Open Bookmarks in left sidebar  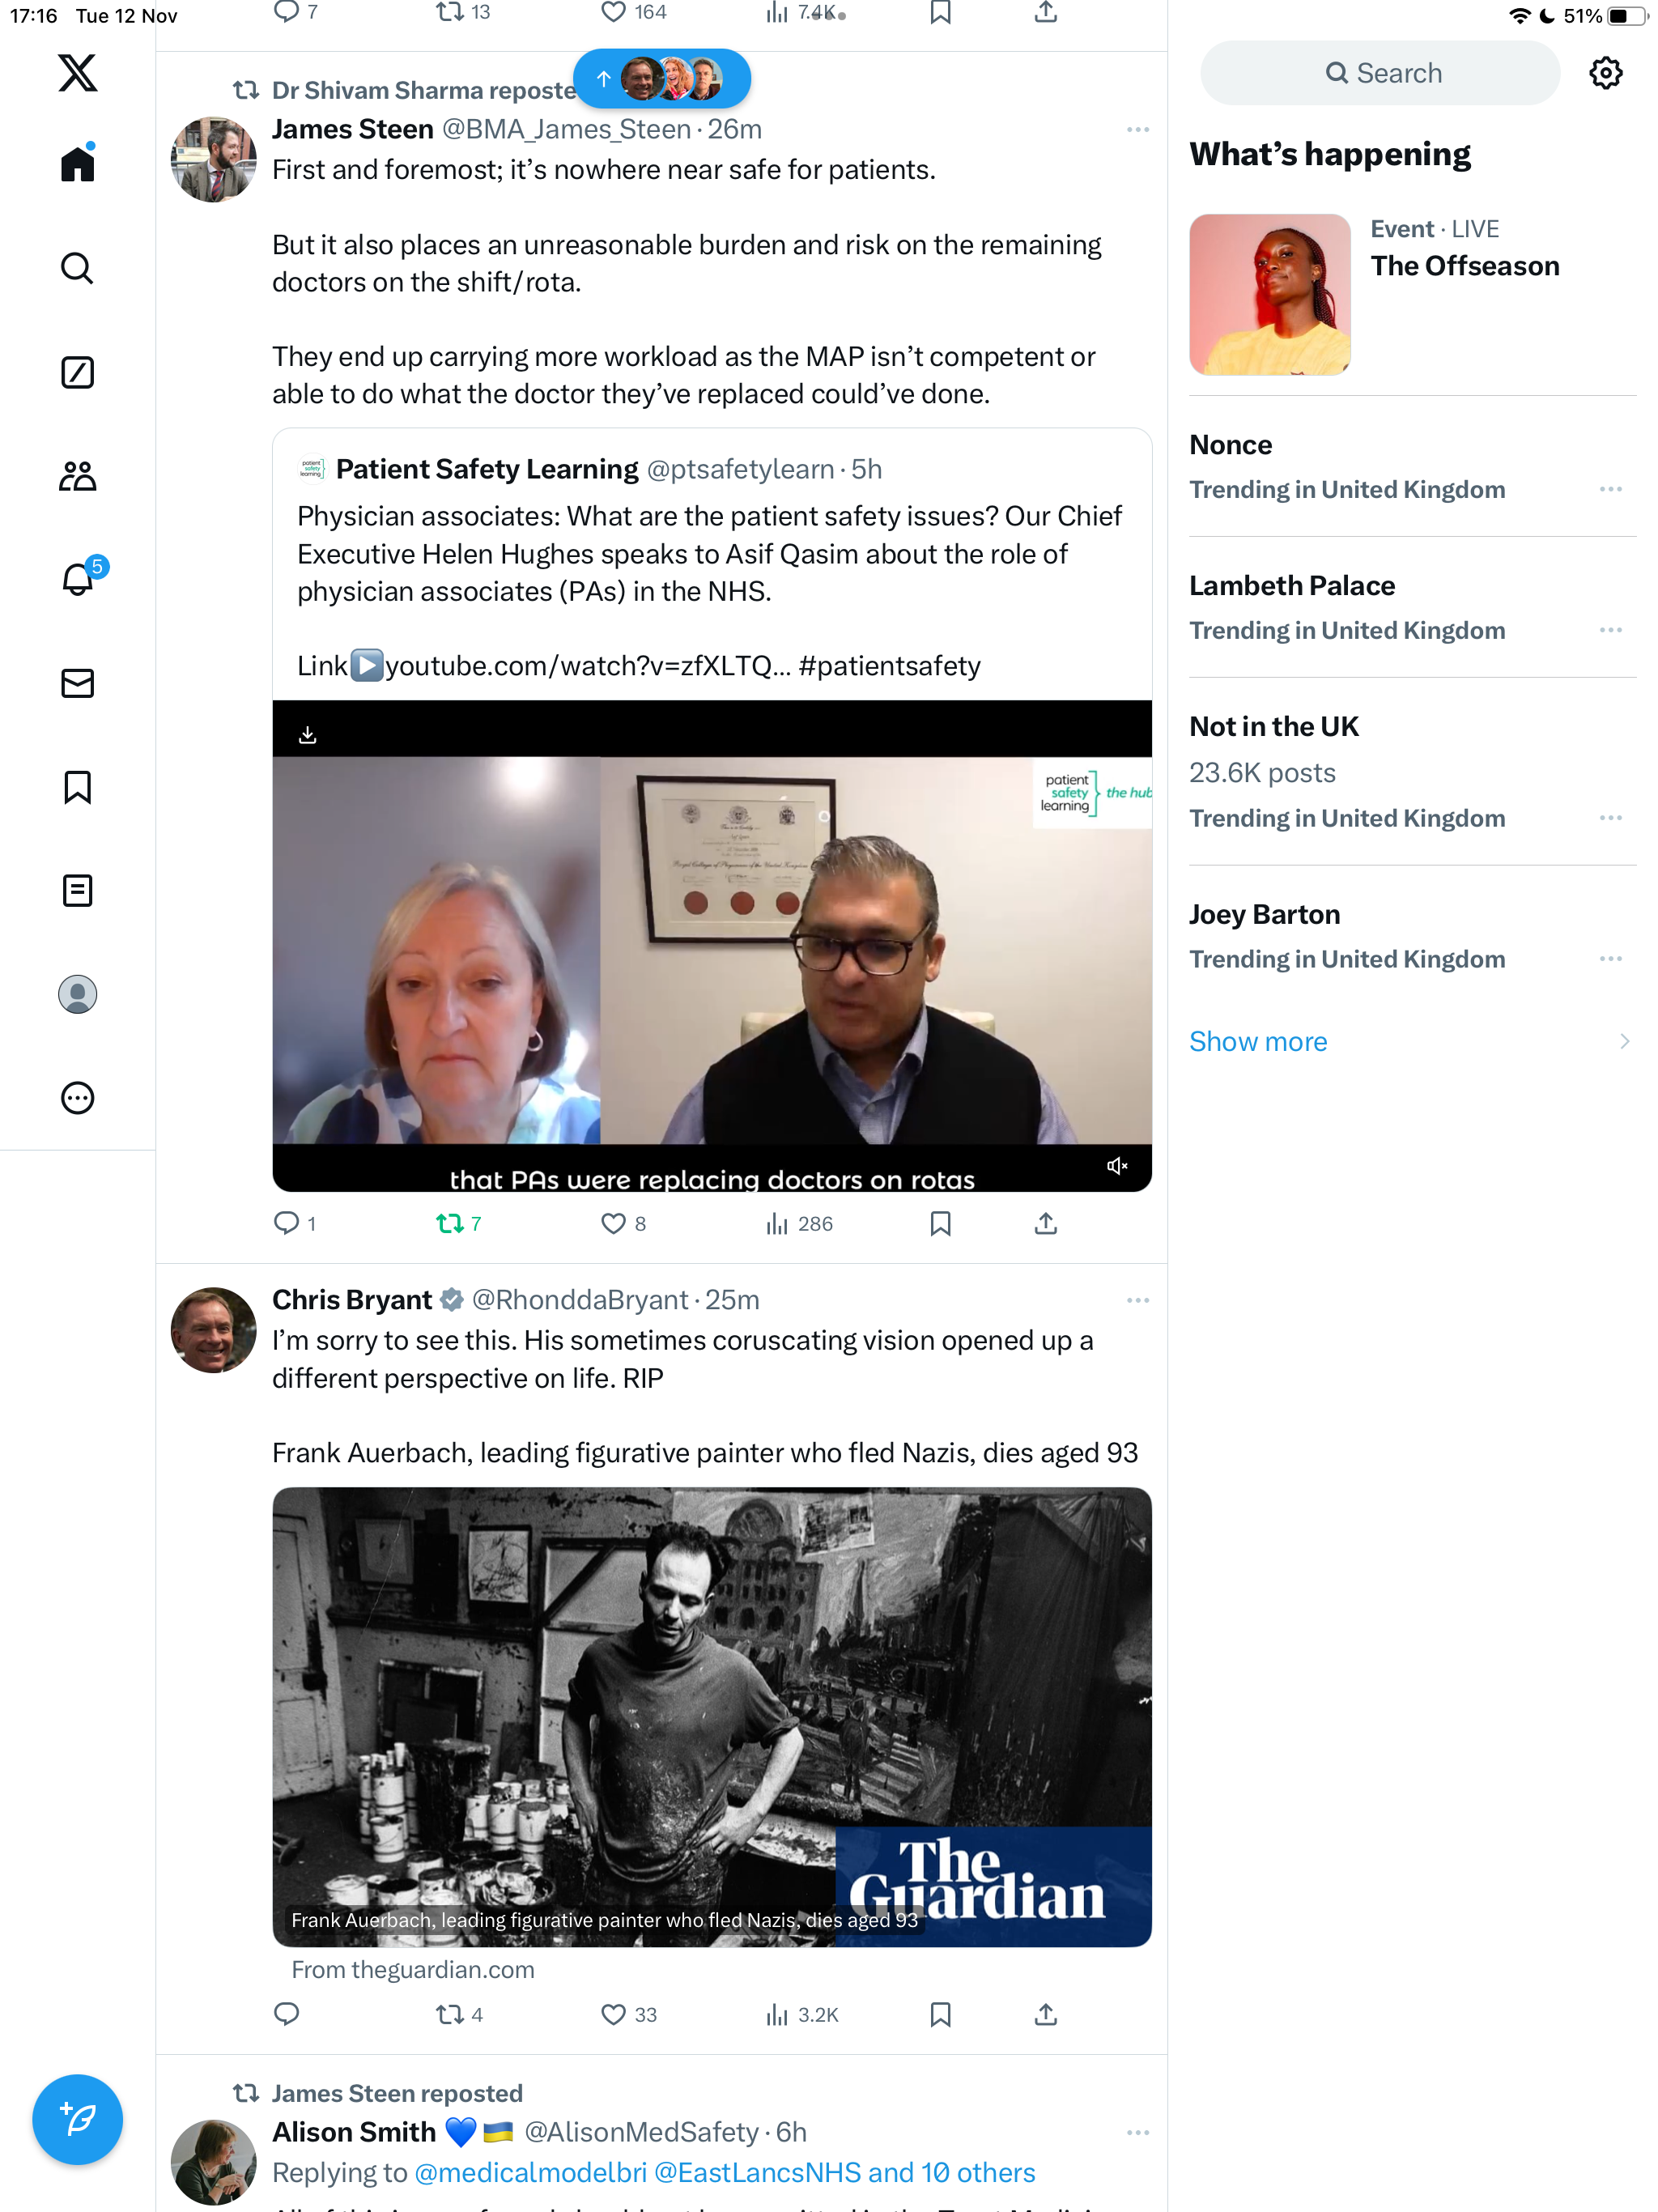pyautogui.click(x=77, y=787)
